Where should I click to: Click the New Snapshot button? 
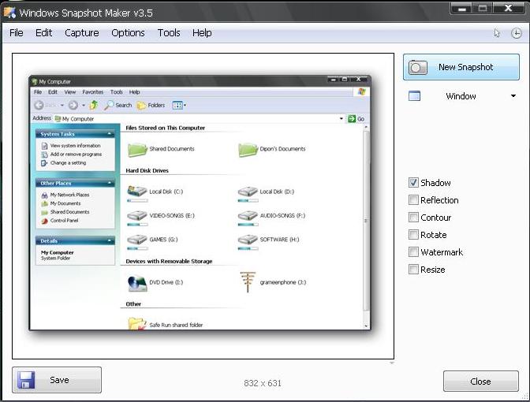click(x=461, y=67)
